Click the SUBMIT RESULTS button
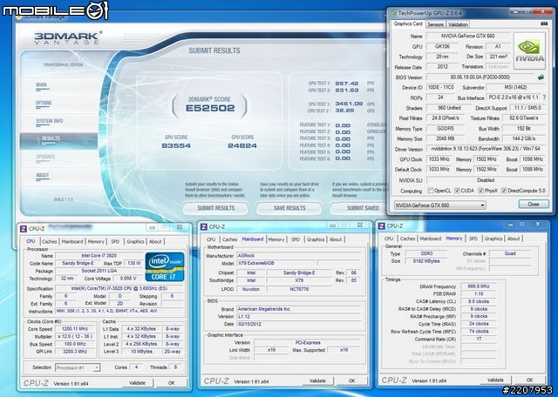 coord(215,208)
